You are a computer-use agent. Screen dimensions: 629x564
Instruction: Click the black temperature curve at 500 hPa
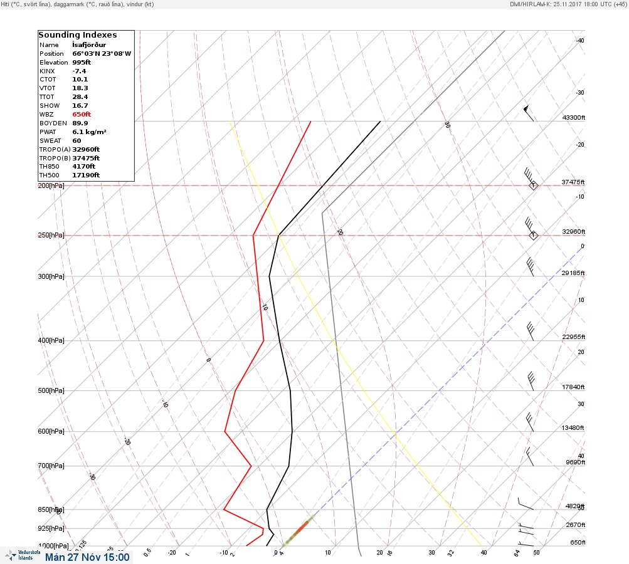[290, 390]
